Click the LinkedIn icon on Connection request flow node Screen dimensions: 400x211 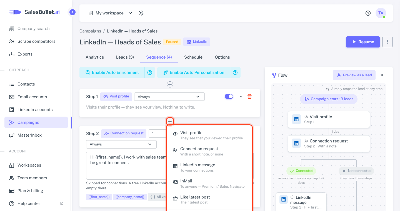[x=296, y=144]
